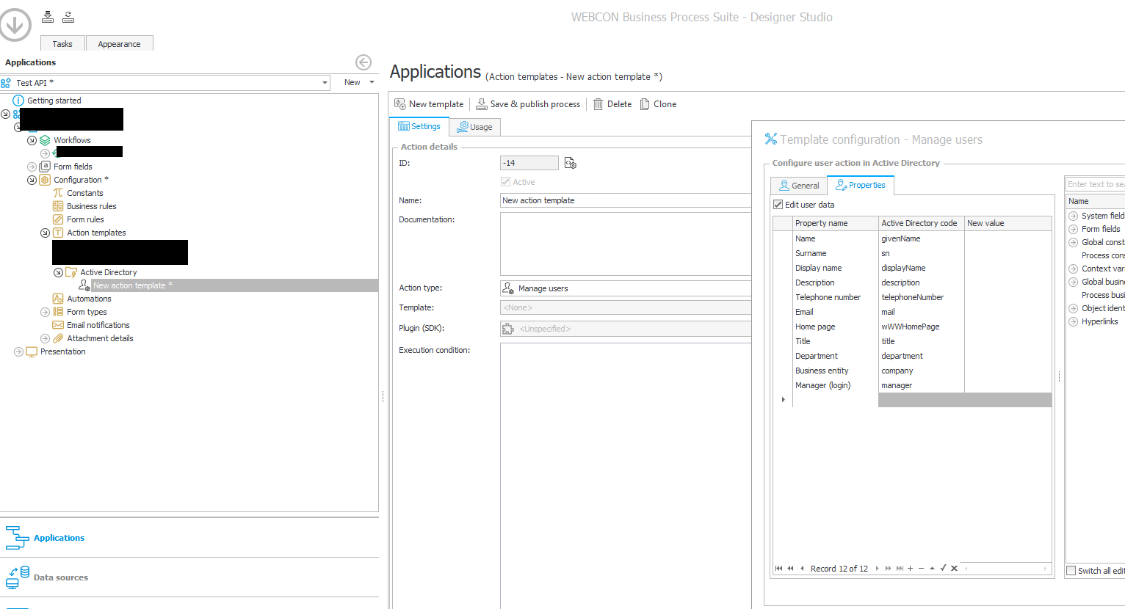Click the Configuration gear icon

pyautogui.click(x=45, y=180)
